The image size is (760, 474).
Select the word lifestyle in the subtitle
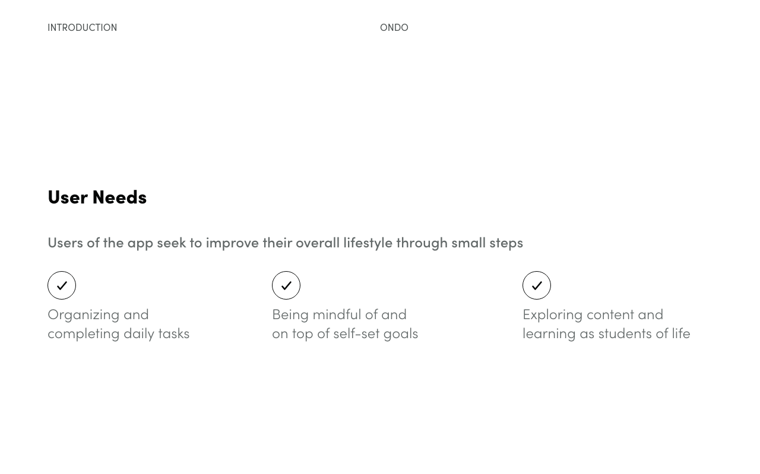368,243
